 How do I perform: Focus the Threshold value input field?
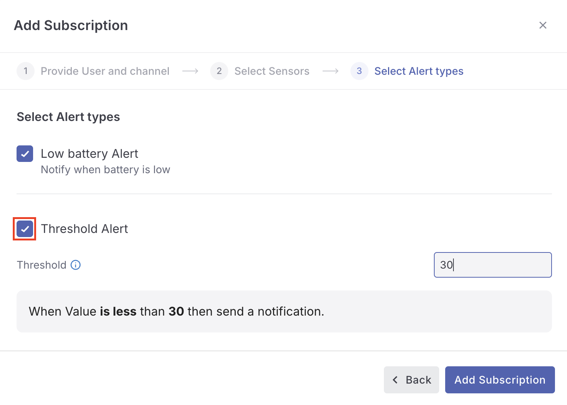pos(493,265)
